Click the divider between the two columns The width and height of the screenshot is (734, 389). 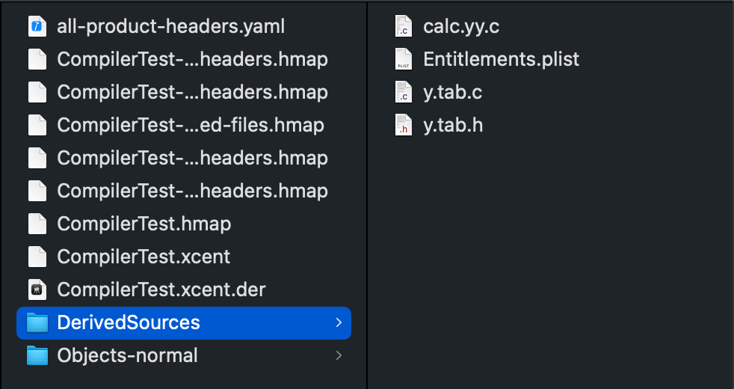coord(367,194)
